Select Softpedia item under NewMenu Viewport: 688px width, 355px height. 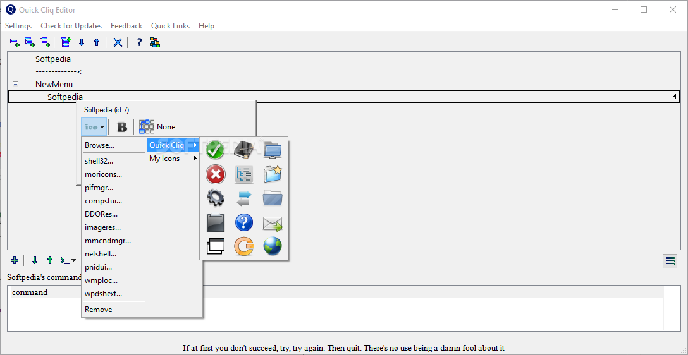coord(65,97)
